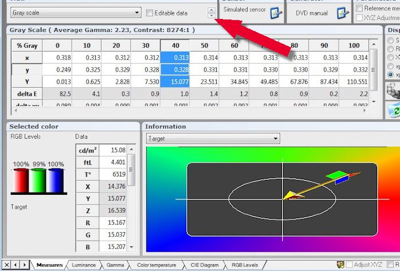The image size is (400, 271).
Task: Select cd/m² value 15.08
Action: pos(113,150)
